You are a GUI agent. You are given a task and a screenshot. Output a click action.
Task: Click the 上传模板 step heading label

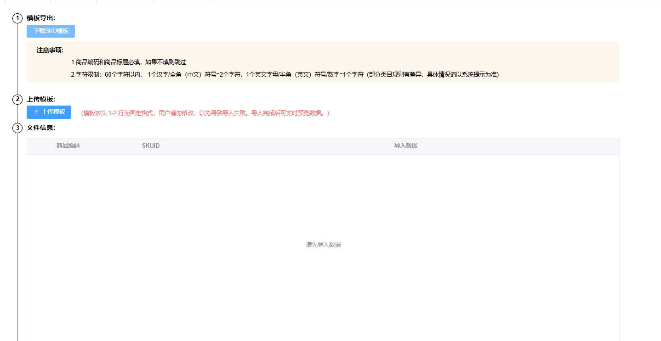[x=41, y=99]
